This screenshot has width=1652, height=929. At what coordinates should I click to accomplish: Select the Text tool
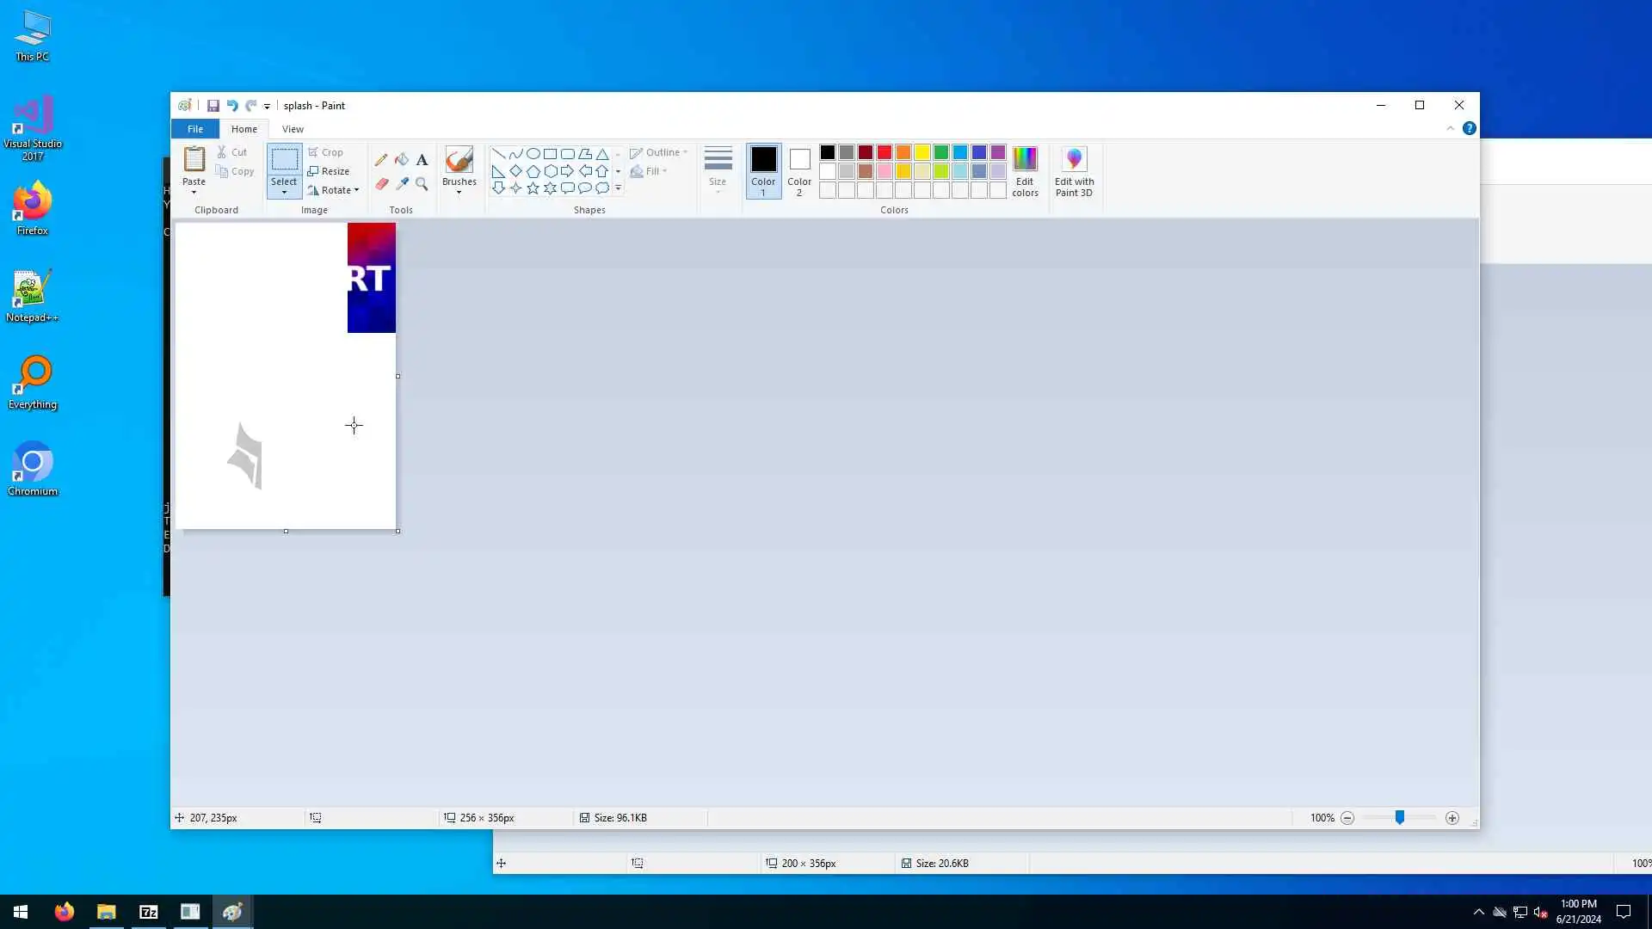pos(422,160)
